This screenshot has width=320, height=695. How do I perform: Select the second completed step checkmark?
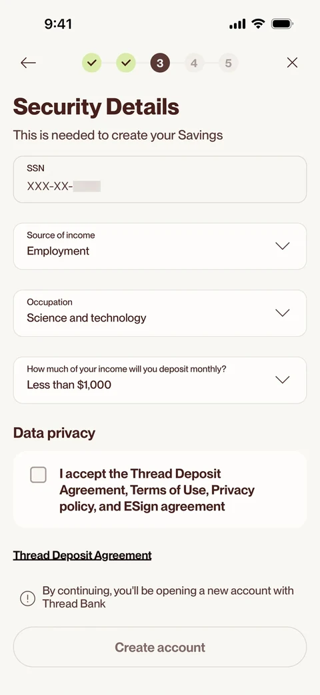pos(126,63)
